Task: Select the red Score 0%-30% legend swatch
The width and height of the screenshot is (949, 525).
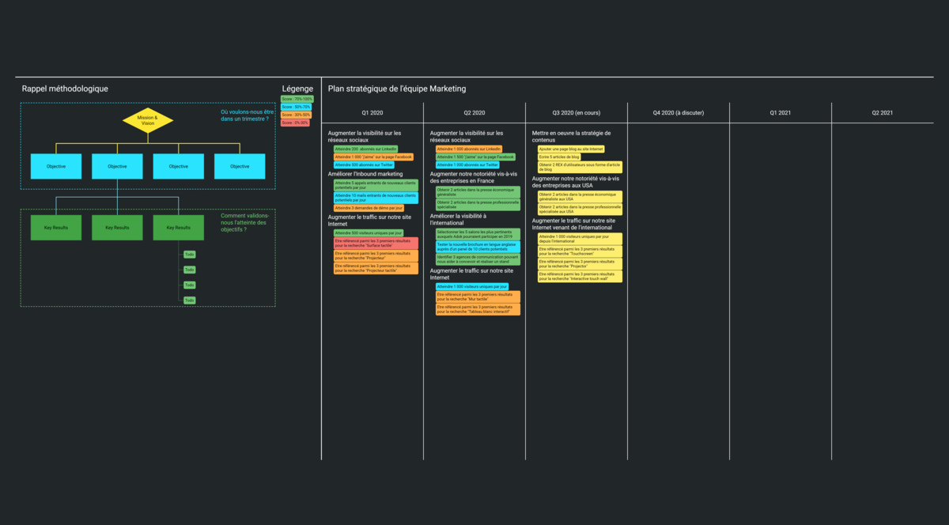Action: point(297,123)
